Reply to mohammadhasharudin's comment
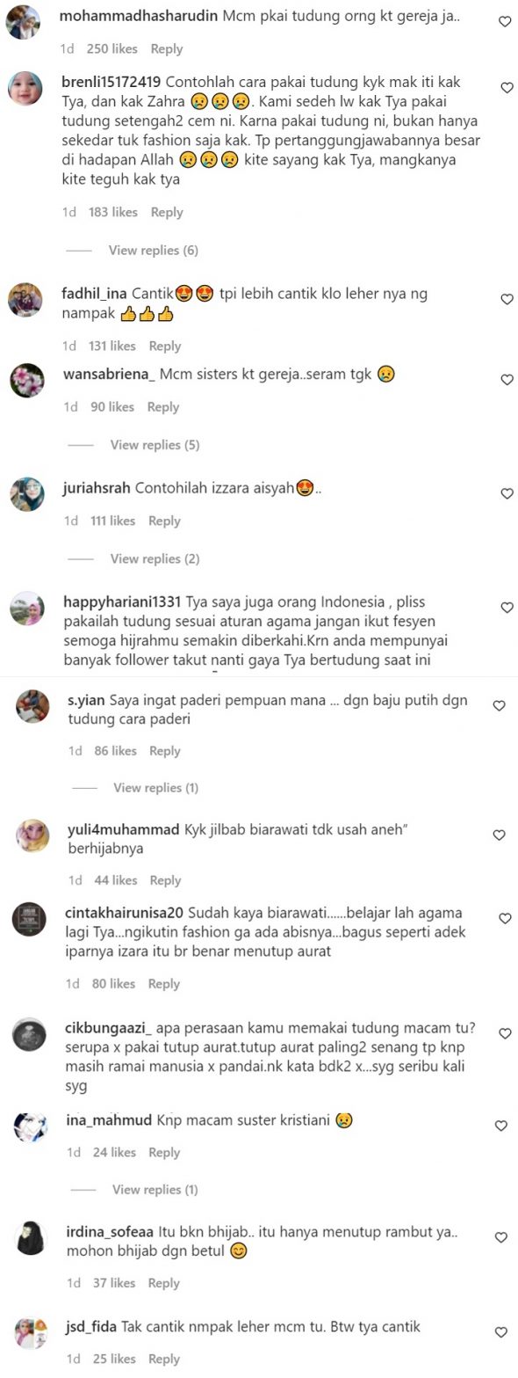The height and width of the screenshot is (1378, 518). click(167, 49)
